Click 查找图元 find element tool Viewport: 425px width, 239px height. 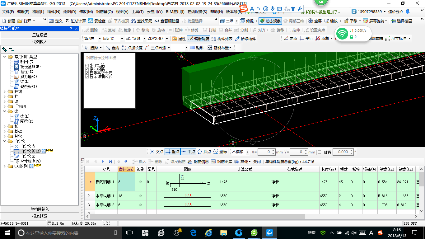pos(142,21)
